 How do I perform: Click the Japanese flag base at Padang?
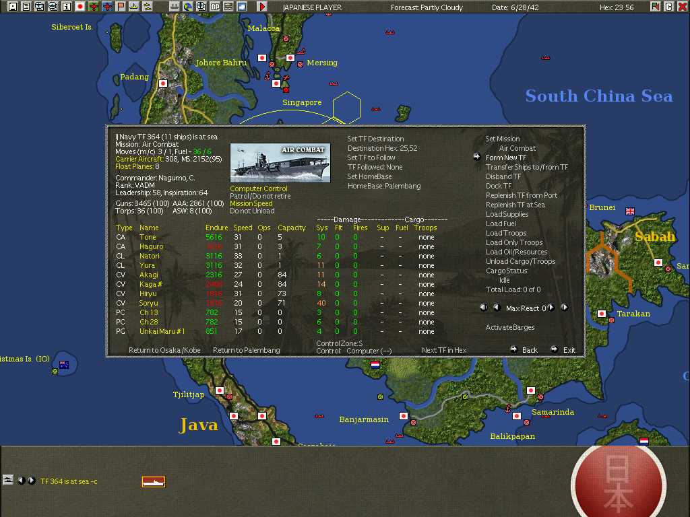coord(163,83)
